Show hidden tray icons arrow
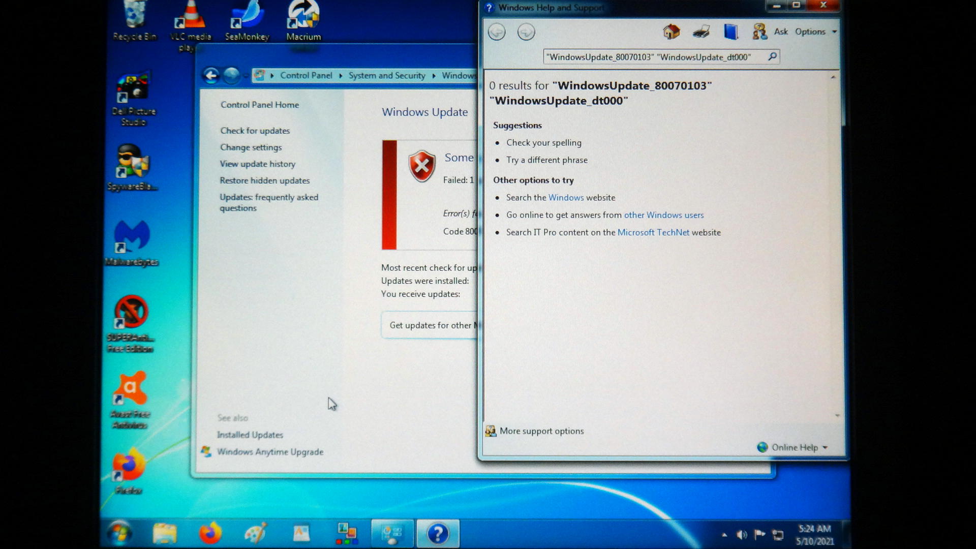976x549 pixels. (x=724, y=535)
